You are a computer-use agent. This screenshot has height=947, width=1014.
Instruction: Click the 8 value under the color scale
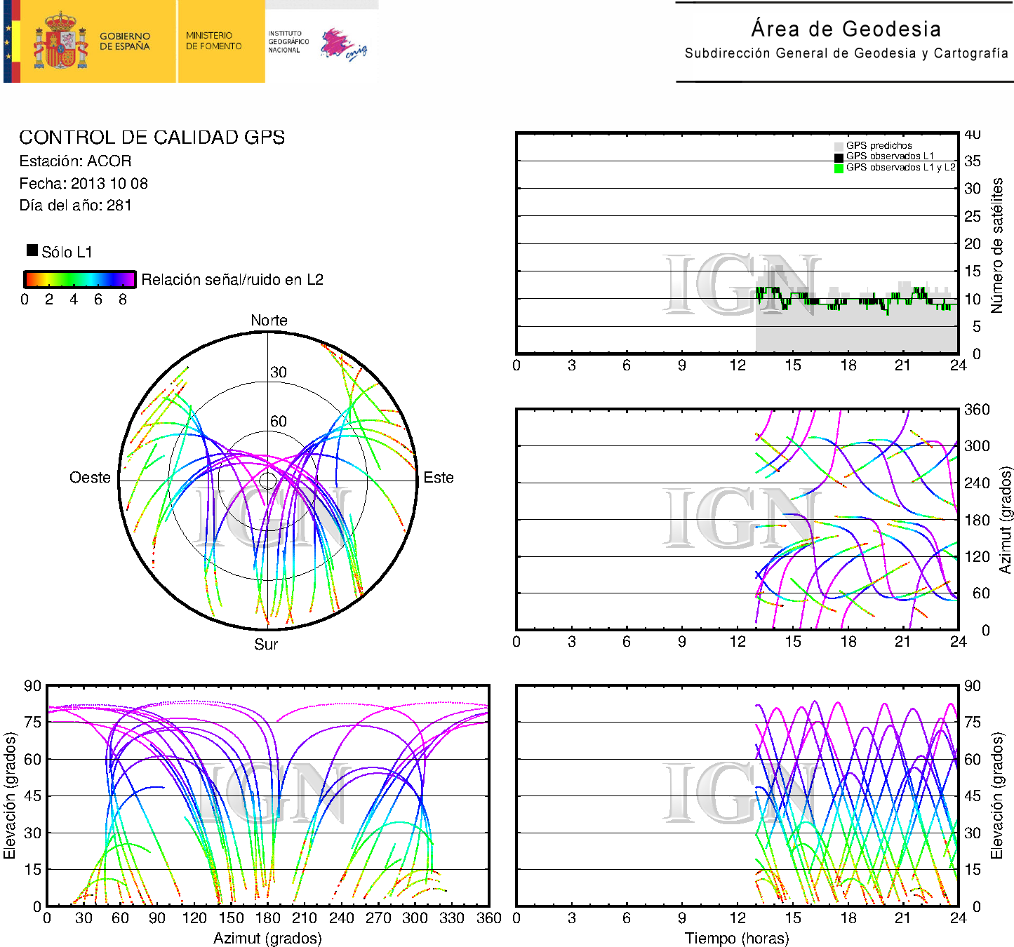click(123, 300)
